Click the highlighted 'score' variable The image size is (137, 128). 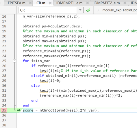coord(28,110)
